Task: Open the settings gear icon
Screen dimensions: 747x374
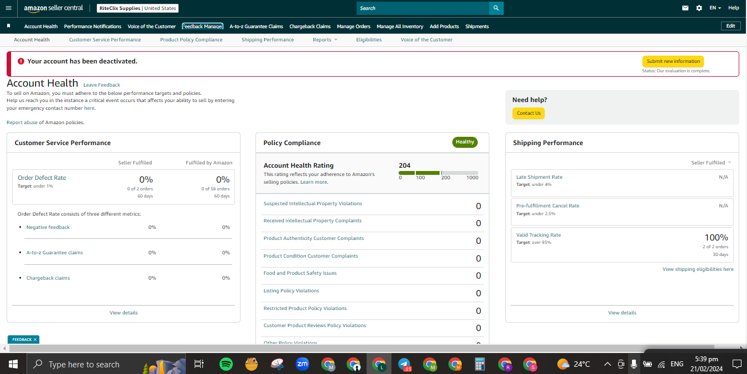Action: pos(699,8)
